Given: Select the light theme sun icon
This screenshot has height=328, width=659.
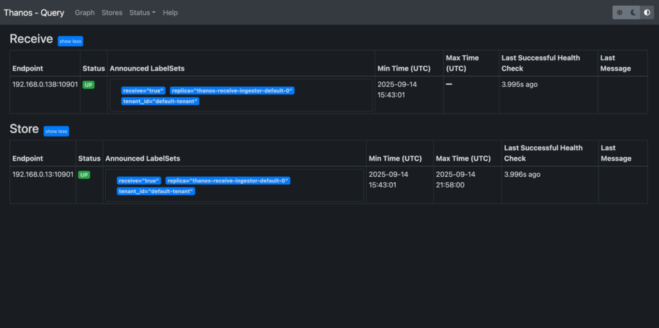Looking at the screenshot, I should click(620, 13).
